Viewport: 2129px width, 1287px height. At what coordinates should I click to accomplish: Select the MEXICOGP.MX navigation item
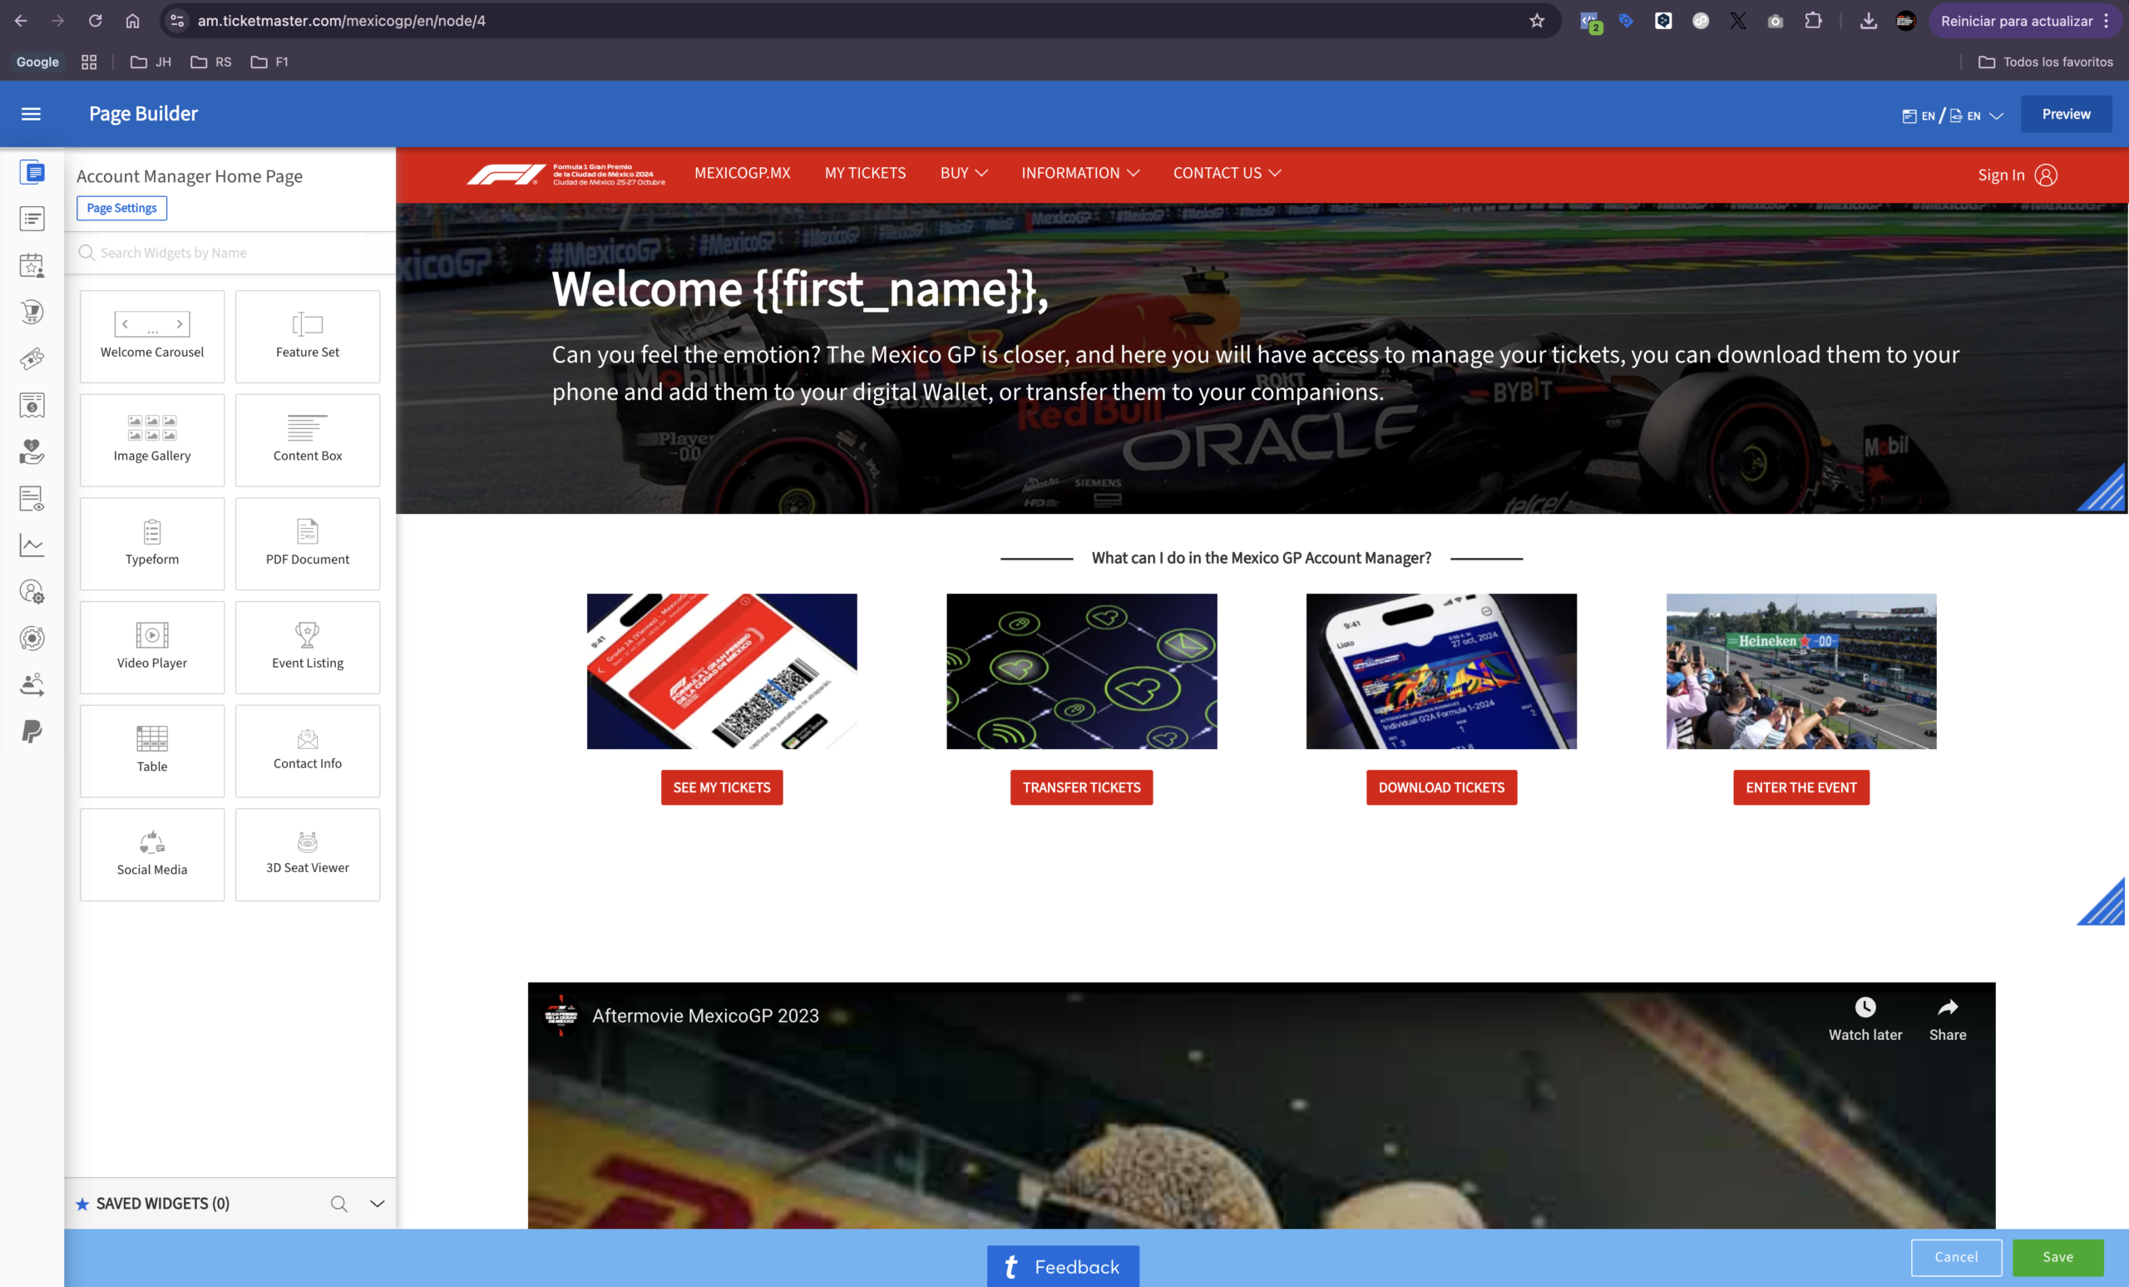click(742, 174)
